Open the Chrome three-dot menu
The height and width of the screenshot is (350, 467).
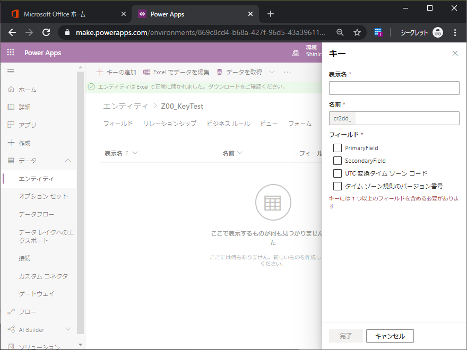pos(455,32)
